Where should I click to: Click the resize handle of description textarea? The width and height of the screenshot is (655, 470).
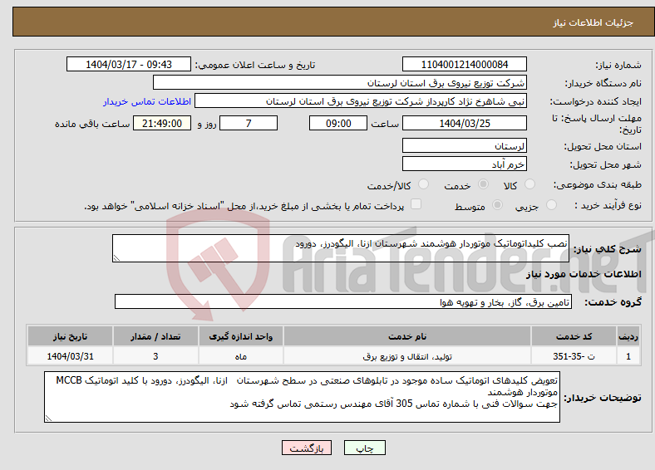click(116, 258)
